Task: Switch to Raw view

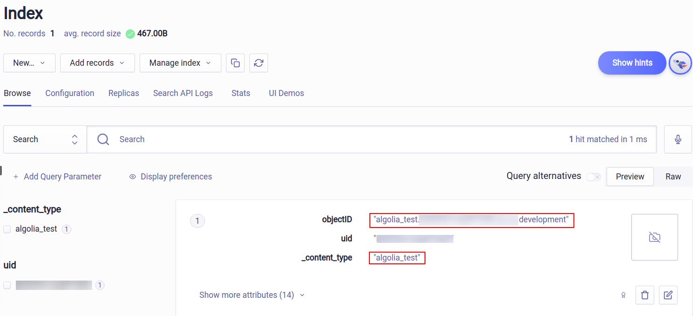Action: (x=673, y=177)
